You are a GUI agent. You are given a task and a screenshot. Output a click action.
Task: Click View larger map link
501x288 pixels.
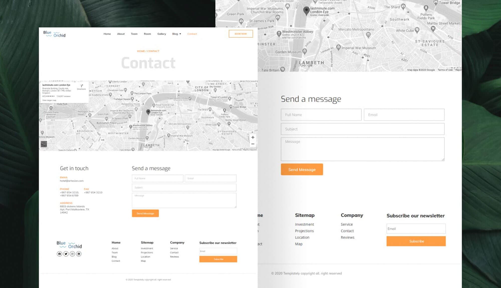click(49, 100)
